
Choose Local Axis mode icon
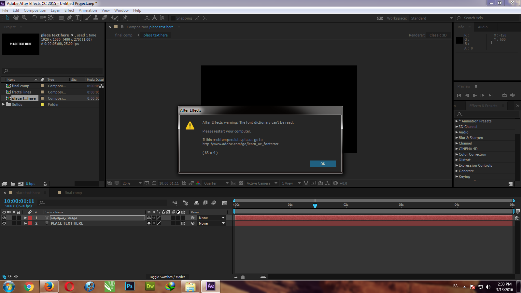coord(147,18)
